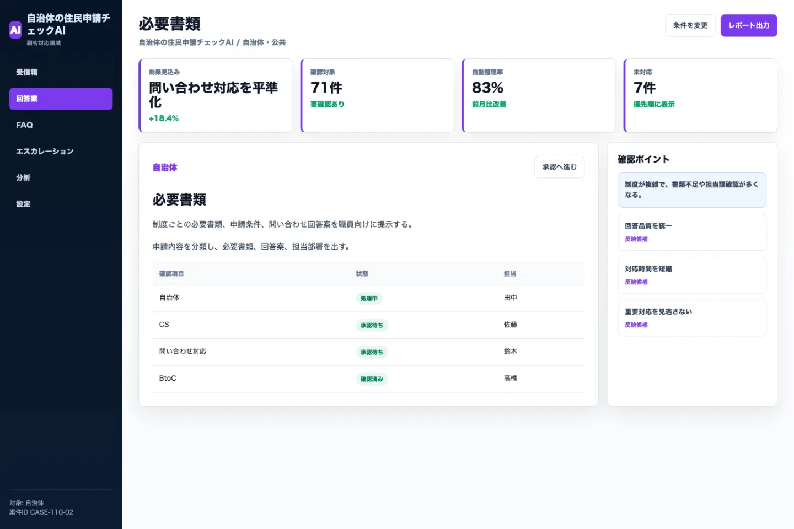Select the 問い合わせ対応 row label

point(183,352)
